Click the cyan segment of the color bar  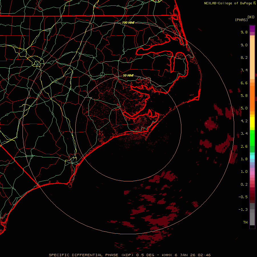[252, 157]
